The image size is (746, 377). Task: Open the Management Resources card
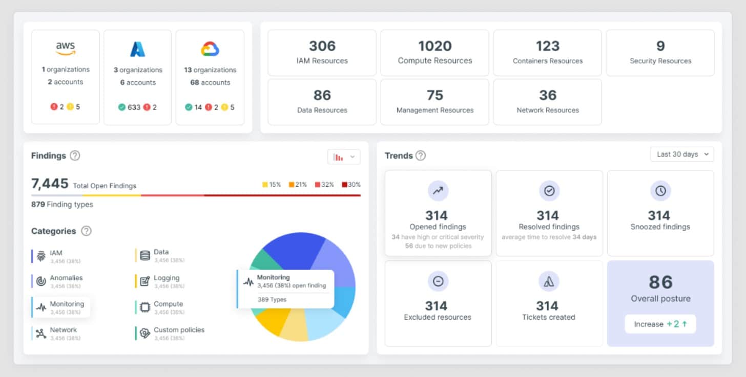(435, 102)
